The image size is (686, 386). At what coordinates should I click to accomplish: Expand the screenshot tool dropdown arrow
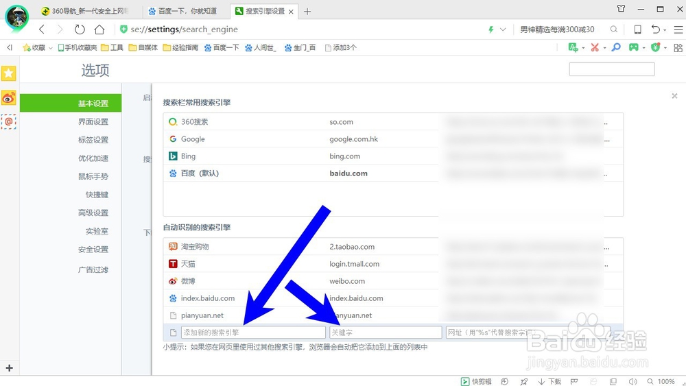[604, 47]
